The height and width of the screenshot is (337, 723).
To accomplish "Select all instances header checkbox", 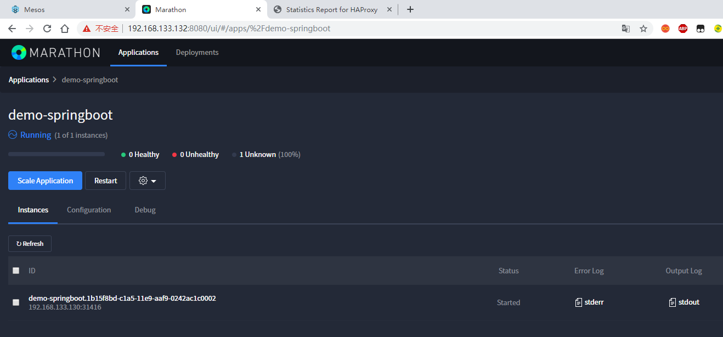I will (16, 271).
